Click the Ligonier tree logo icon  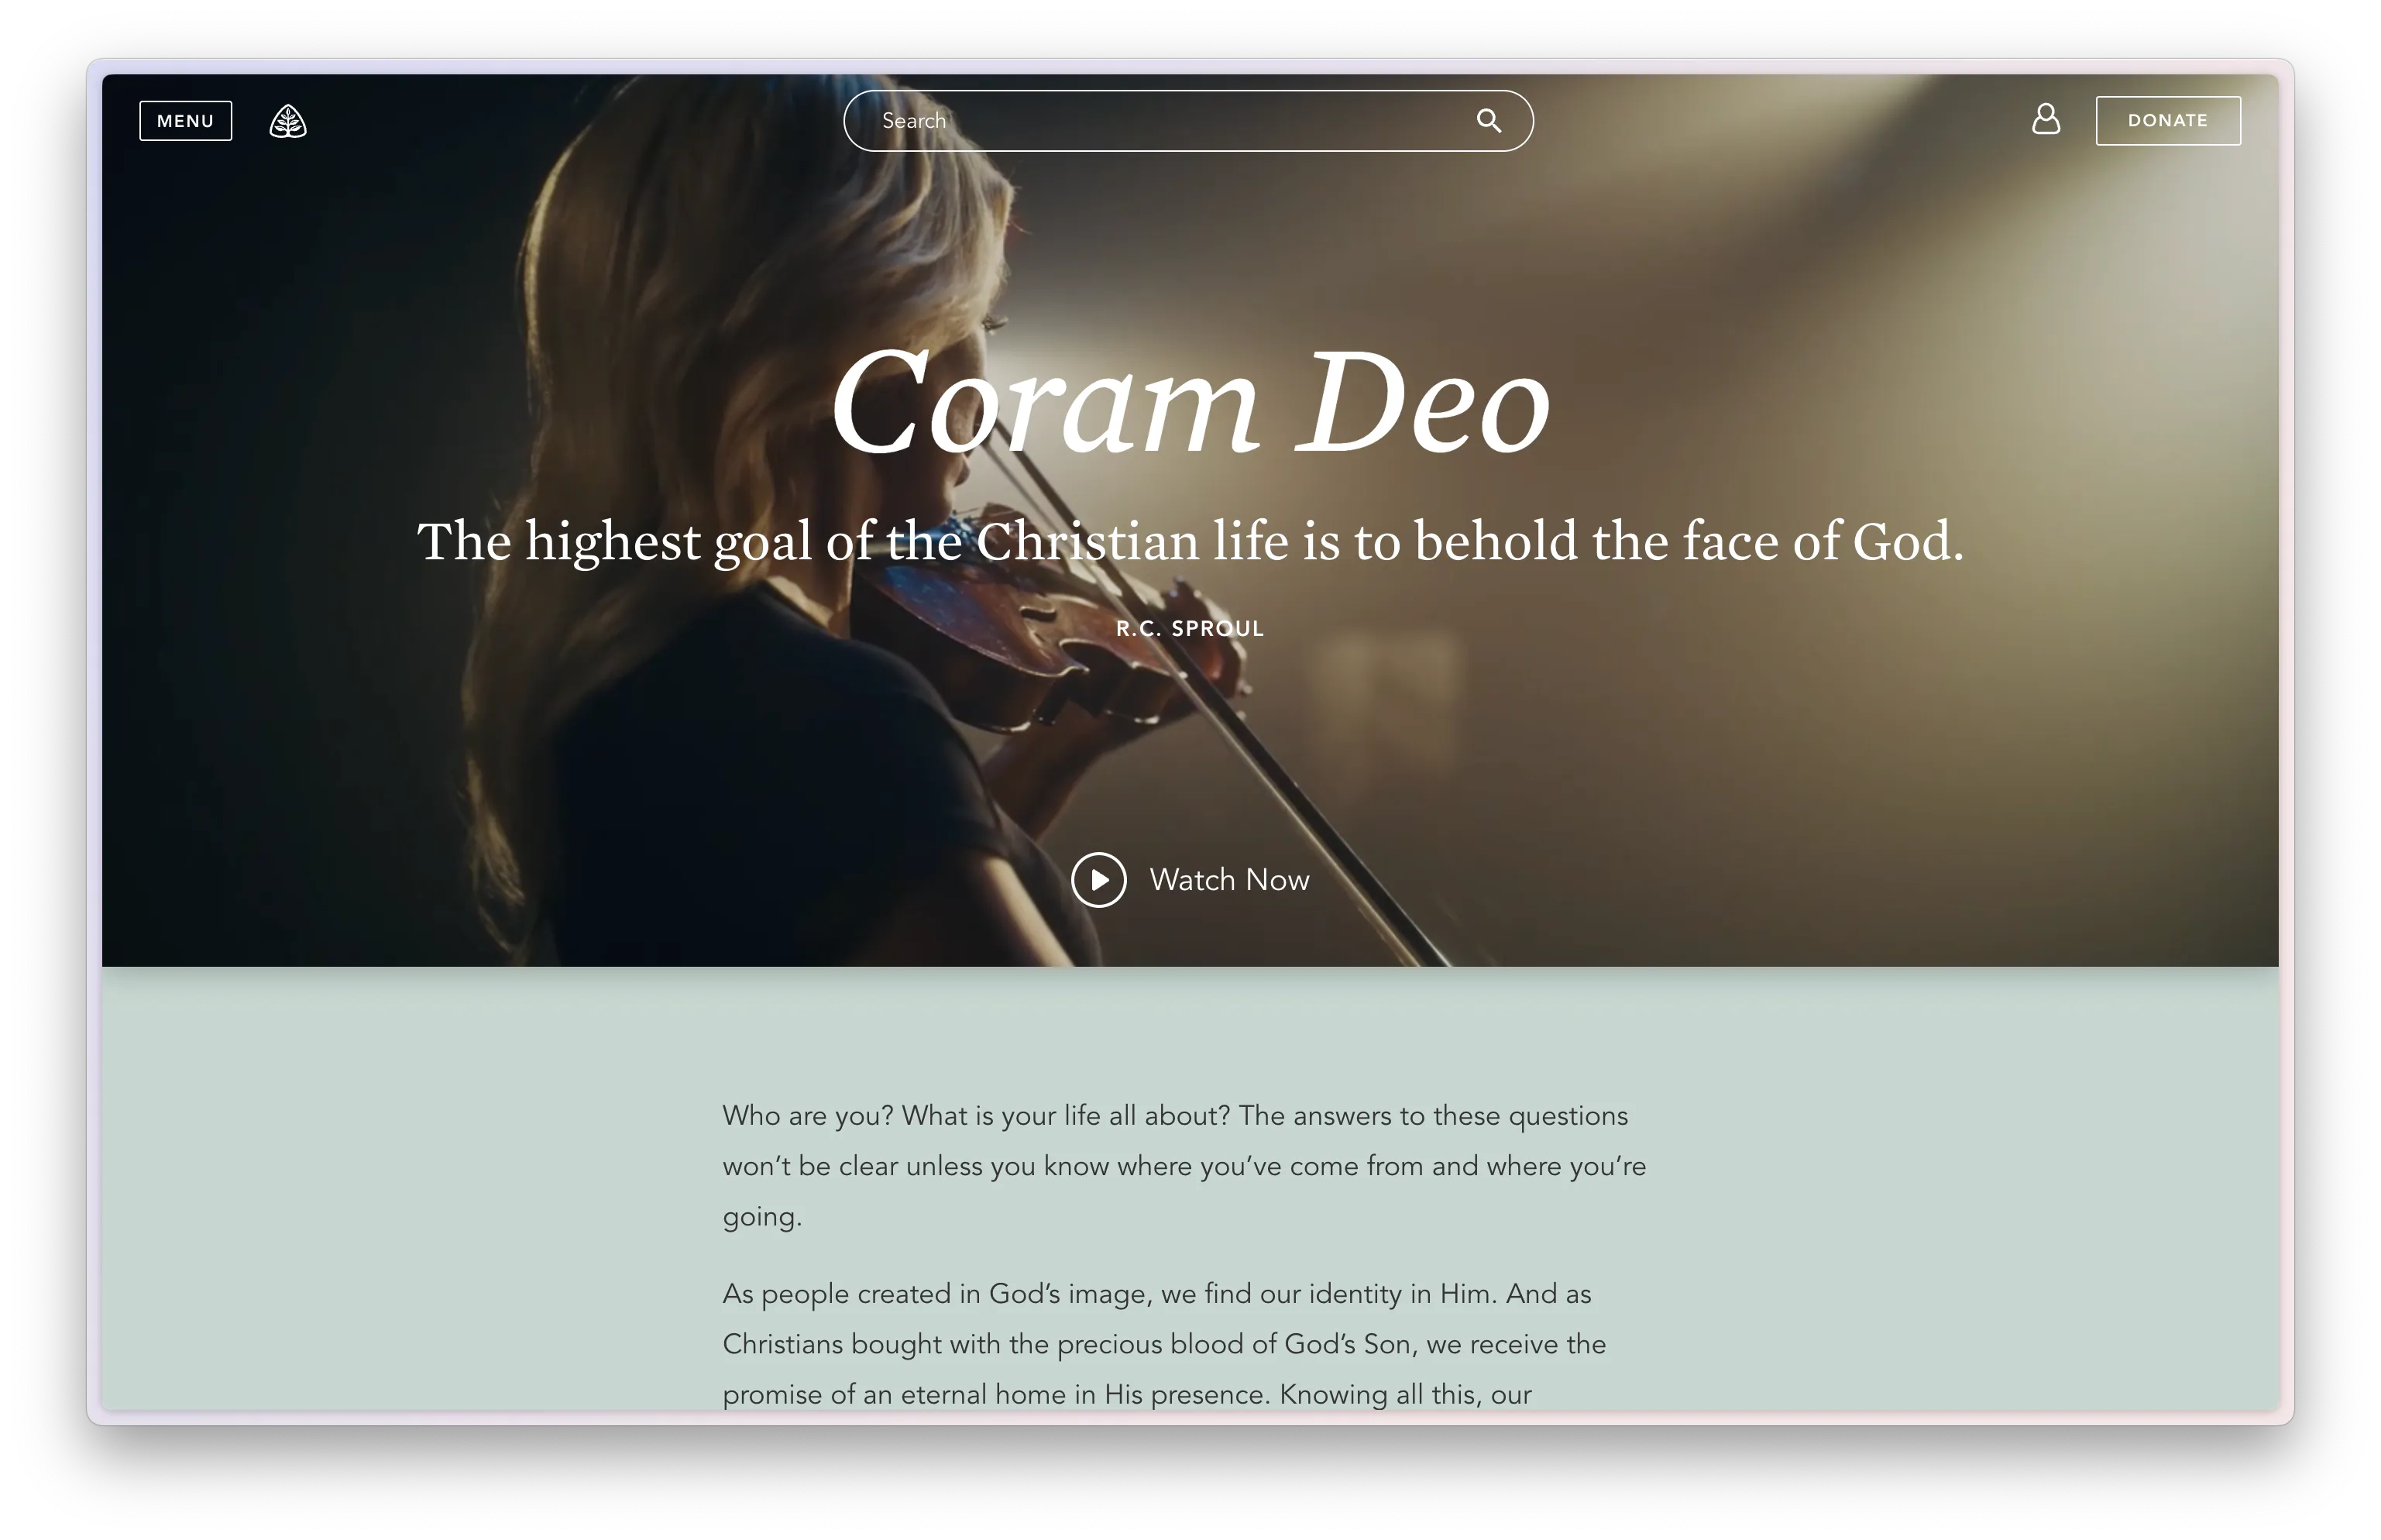pyautogui.click(x=288, y=121)
